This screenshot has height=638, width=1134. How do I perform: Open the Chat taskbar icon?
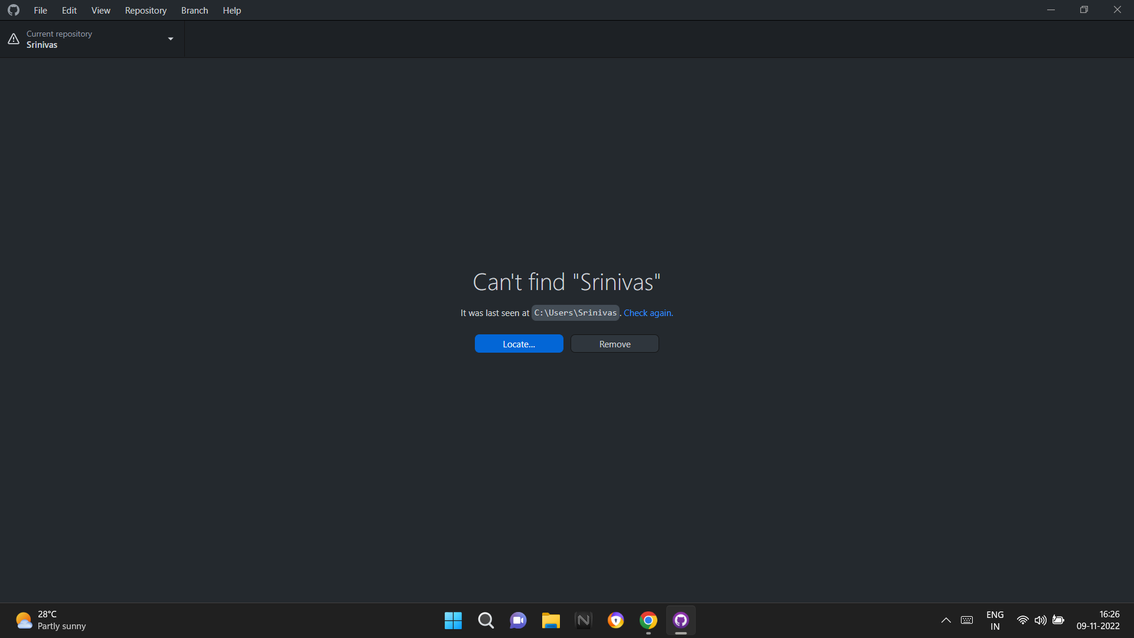coord(518,620)
